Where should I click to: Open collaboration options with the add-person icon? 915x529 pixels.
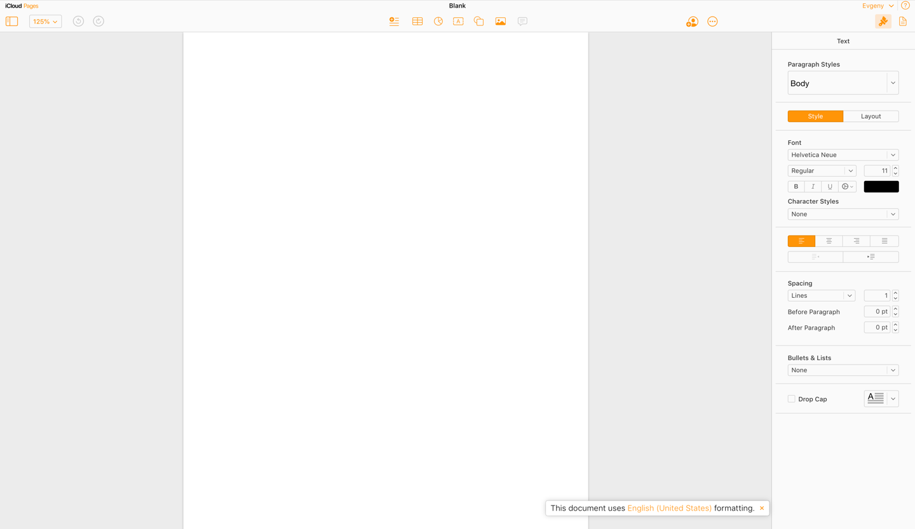click(x=692, y=21)
